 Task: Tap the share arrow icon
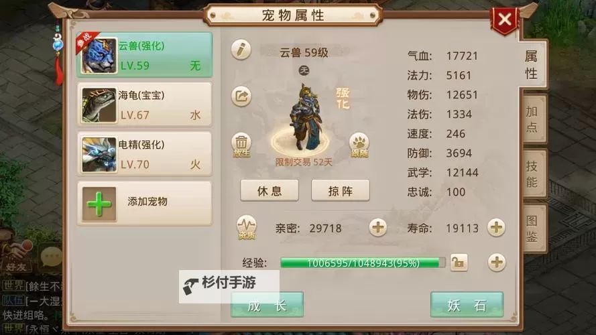[241, 96]
